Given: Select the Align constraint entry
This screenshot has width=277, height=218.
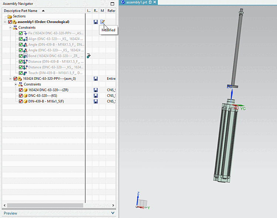Looking at the screenshot, I should [x=55, y=39].
